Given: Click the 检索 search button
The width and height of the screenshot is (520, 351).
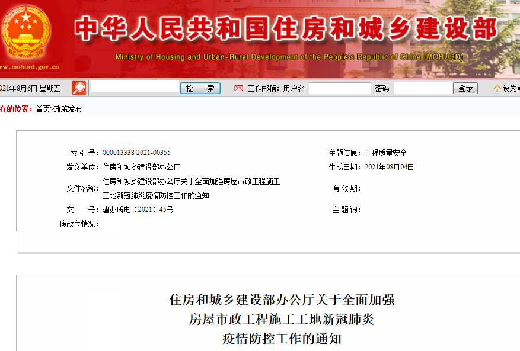Looking at the screenshot, I should pyautogui.click(x=200, y=88).
